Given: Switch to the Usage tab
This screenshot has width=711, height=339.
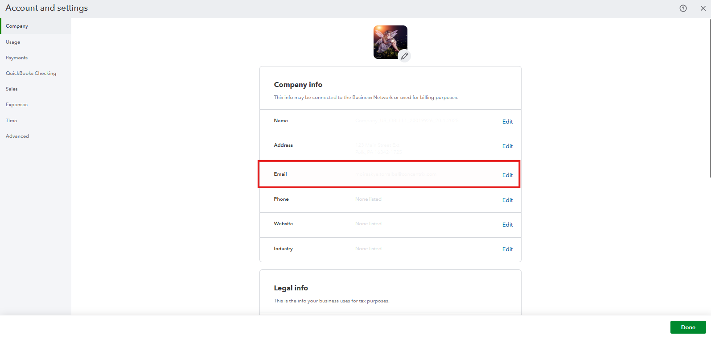Looking at the screenshot, I should point(13,42).
